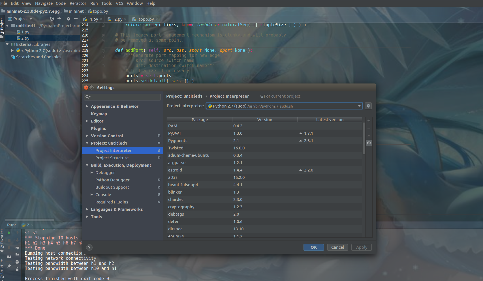Click the restore layout icon in Run panel
This screenshot has height=281, width=483.
pos(9,257)
